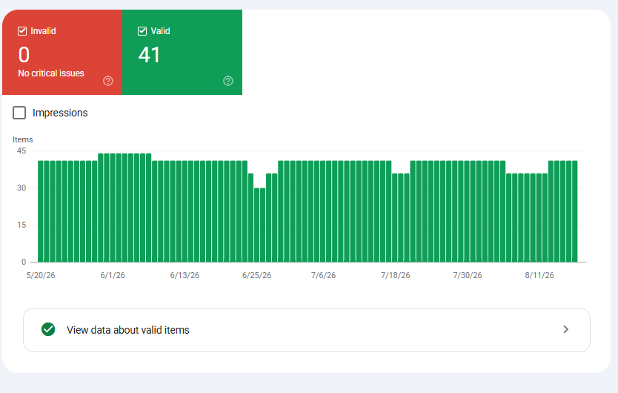Click the help icon in the Valid card
This screenshot has height=393, width=618.
[228, 81]
